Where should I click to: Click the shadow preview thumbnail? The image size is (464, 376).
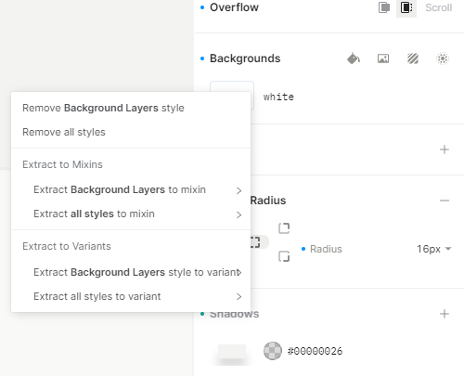click(232, 354)
